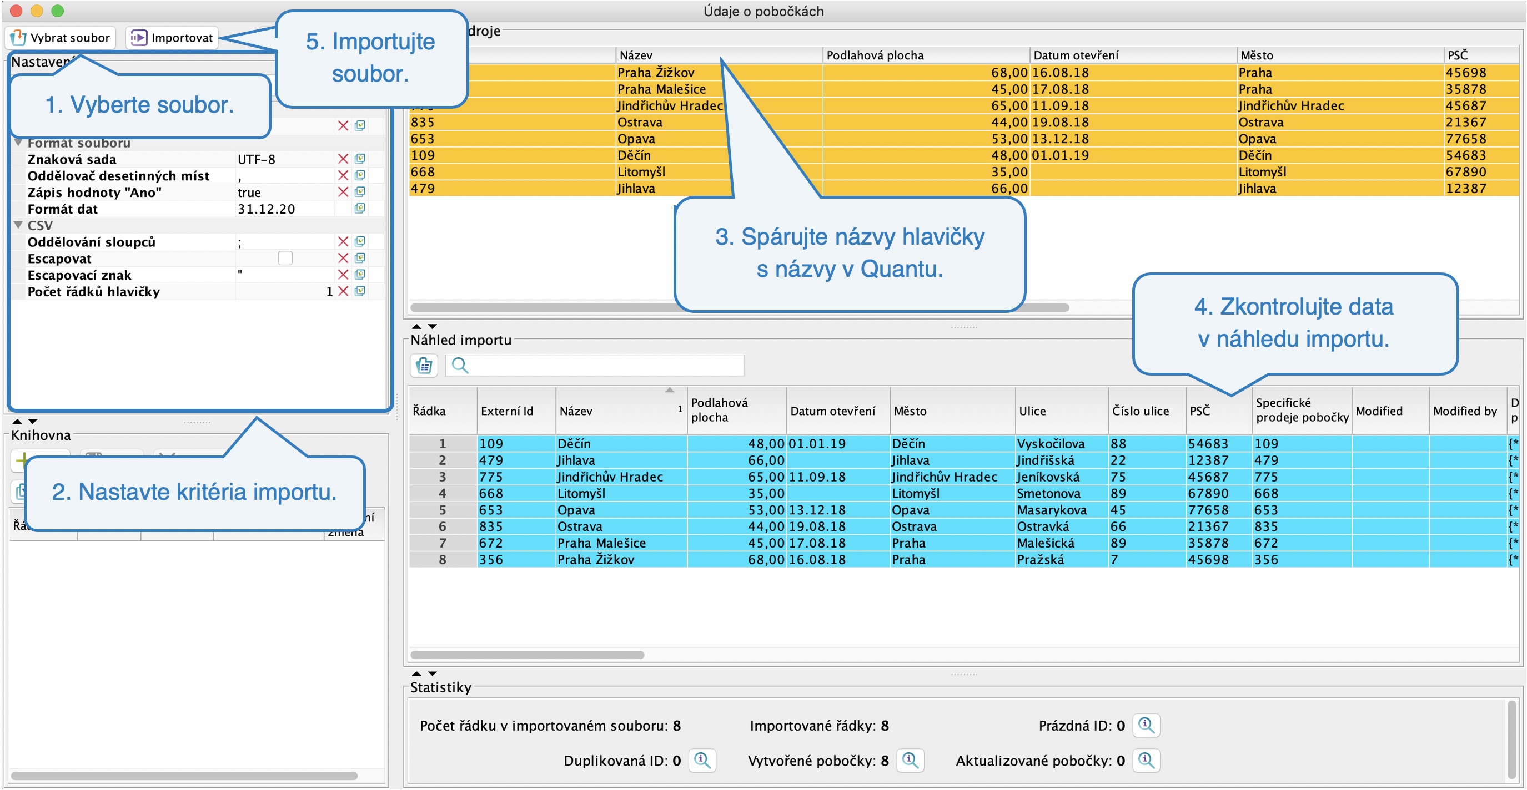Image resolution: width=1527 pixels, height=790 pixels.
Task: Click the Datum otevření header in source table
Action: pos(1133,55)
